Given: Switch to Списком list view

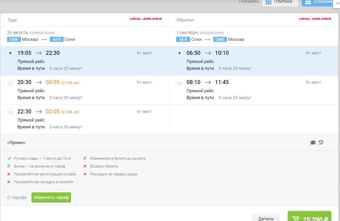Looking at the screenshot, I should point(318,2).
